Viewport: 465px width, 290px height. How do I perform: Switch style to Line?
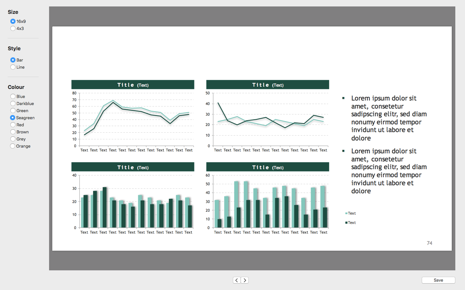click(13, 67)
